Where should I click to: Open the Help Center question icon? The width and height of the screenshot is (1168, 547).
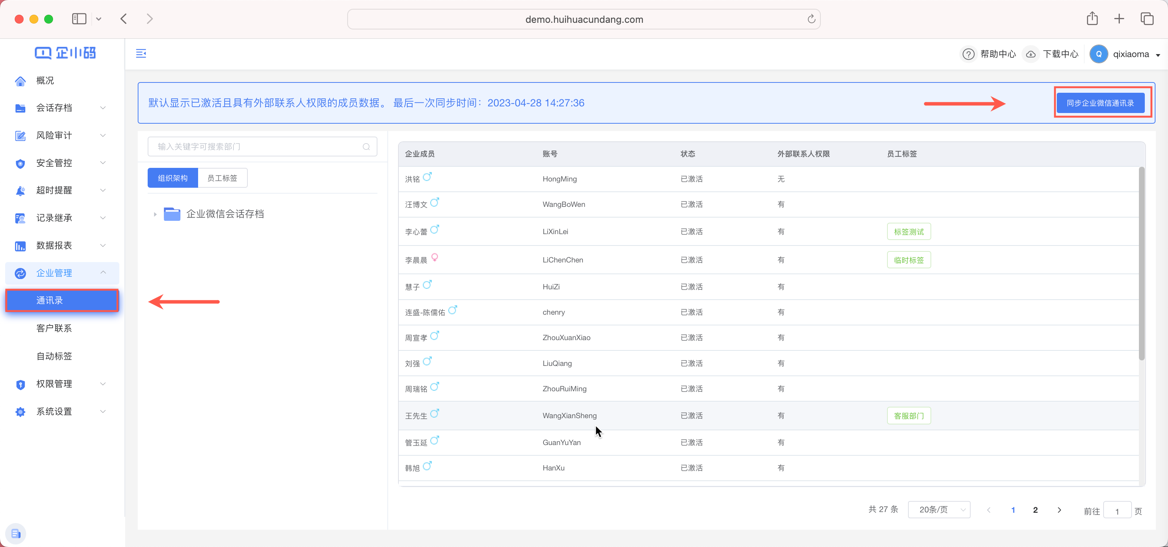pyautogui.click(x=968, y=54)
